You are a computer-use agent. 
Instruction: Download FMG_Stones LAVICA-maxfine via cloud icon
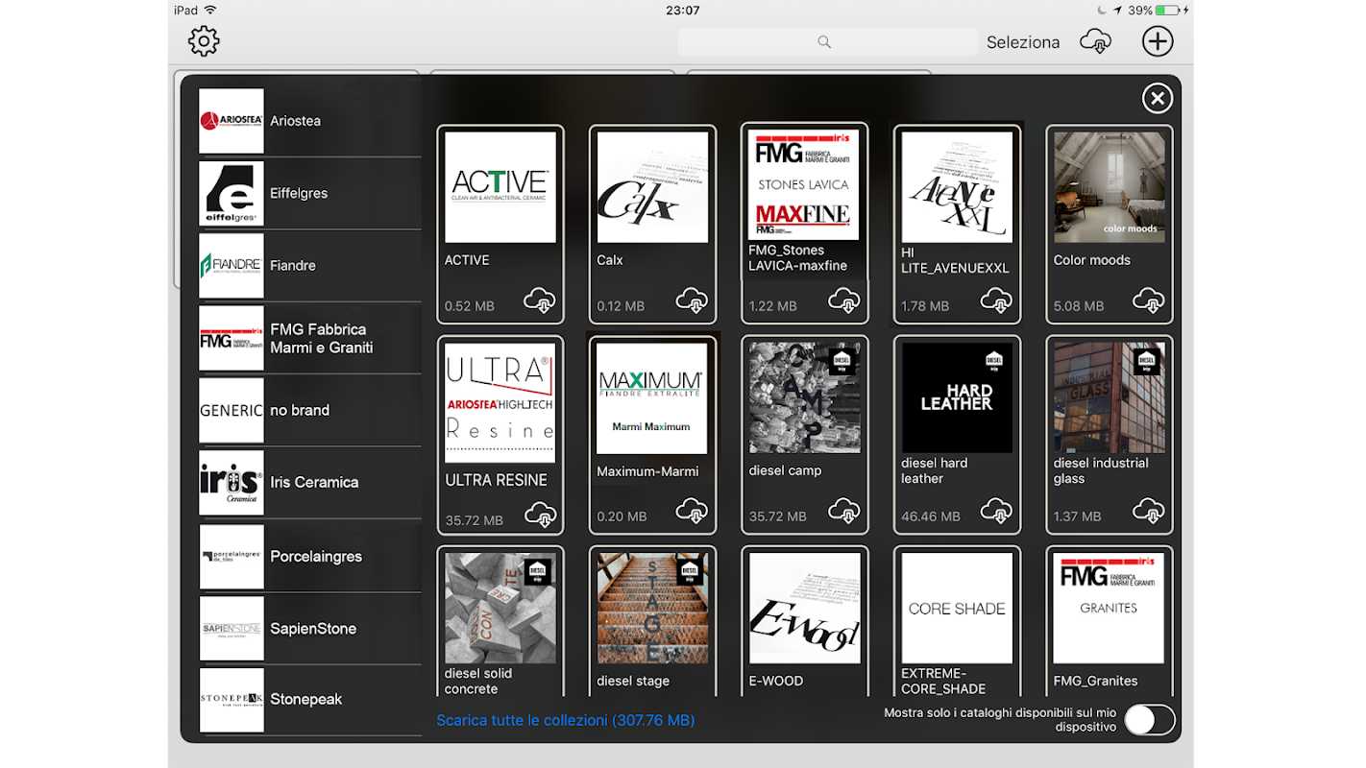pos(844,301)
